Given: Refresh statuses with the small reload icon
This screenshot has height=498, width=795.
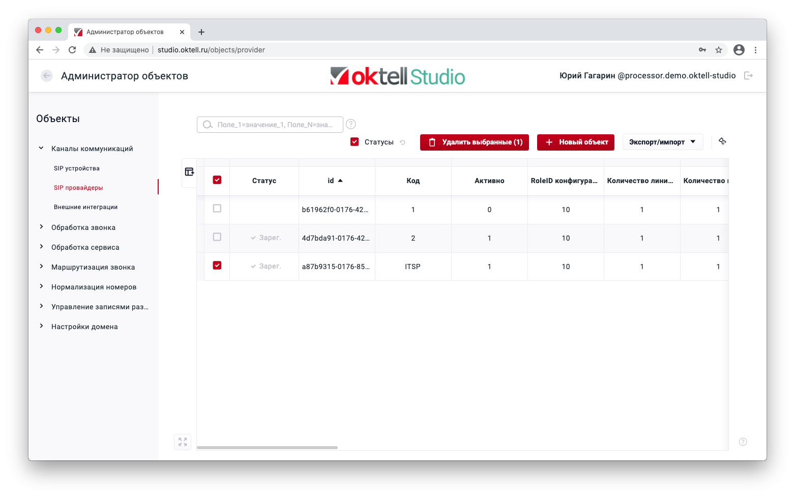Looking at the screenshot, I should (x=402, y=142).
